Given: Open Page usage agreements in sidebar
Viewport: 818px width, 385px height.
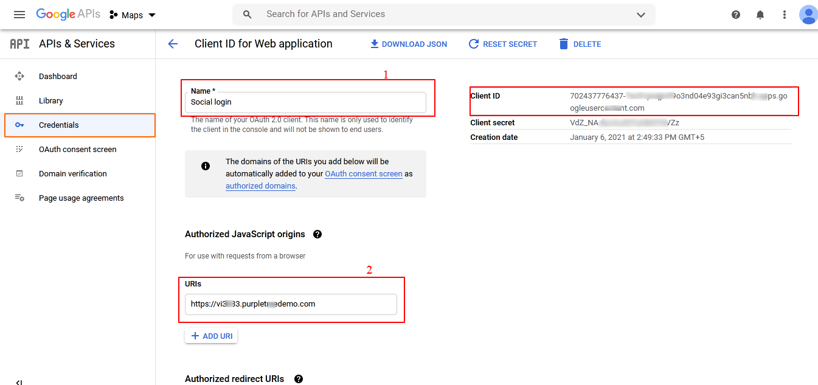Looking at the screenshot, I should pyautogui.click(x=78, y=198).
